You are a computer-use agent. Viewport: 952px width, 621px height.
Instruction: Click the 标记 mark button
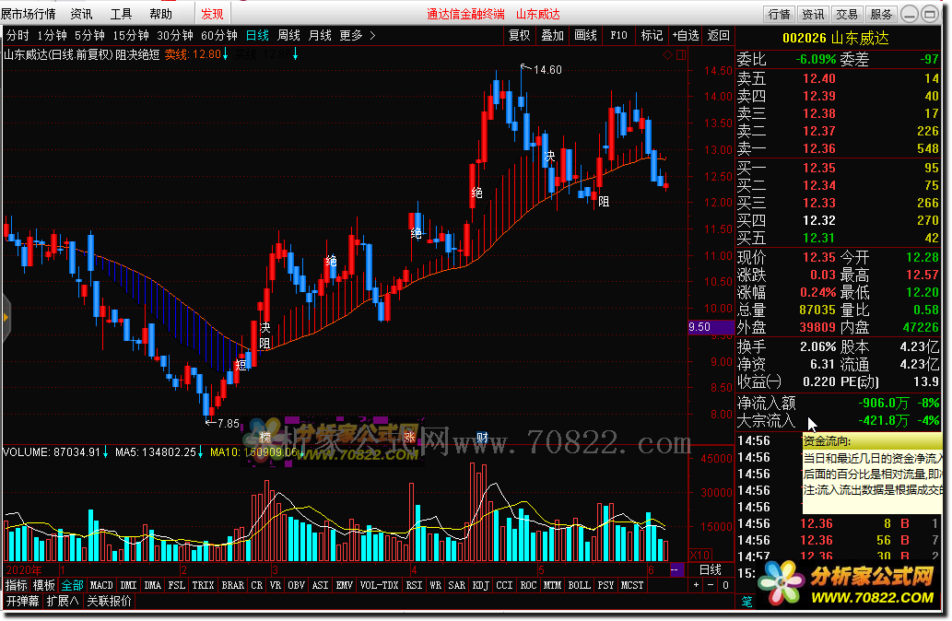[x=652, y=36]
